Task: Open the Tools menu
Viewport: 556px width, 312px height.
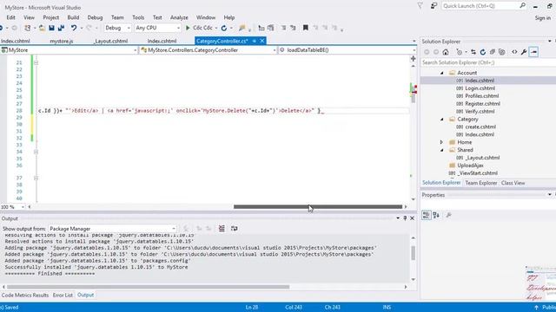Action: tap(138, 17)
